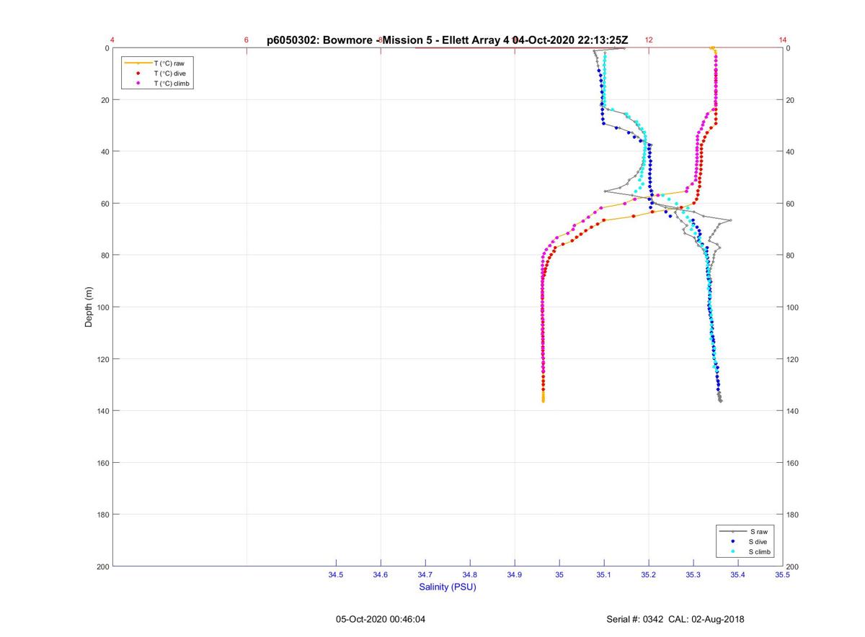Select the 'T (°C) climb' legend label
Image resolution: width=865 pixels, height=637 pixels.
[173, 83]
